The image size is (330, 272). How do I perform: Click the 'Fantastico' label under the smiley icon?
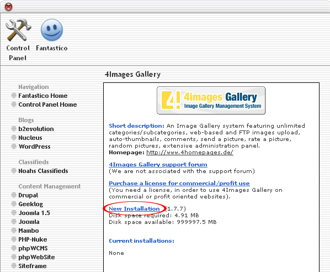52,48
